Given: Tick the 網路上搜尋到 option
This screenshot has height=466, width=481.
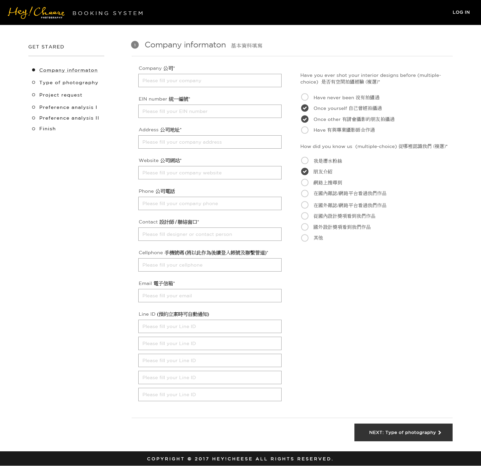Looking at the screenshot, I should (305, 182).
